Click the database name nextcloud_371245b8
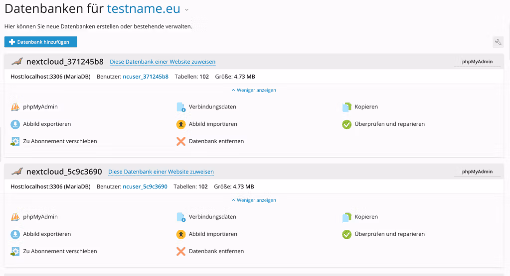Viewport: 510px width, 276px height. [65, 62]
